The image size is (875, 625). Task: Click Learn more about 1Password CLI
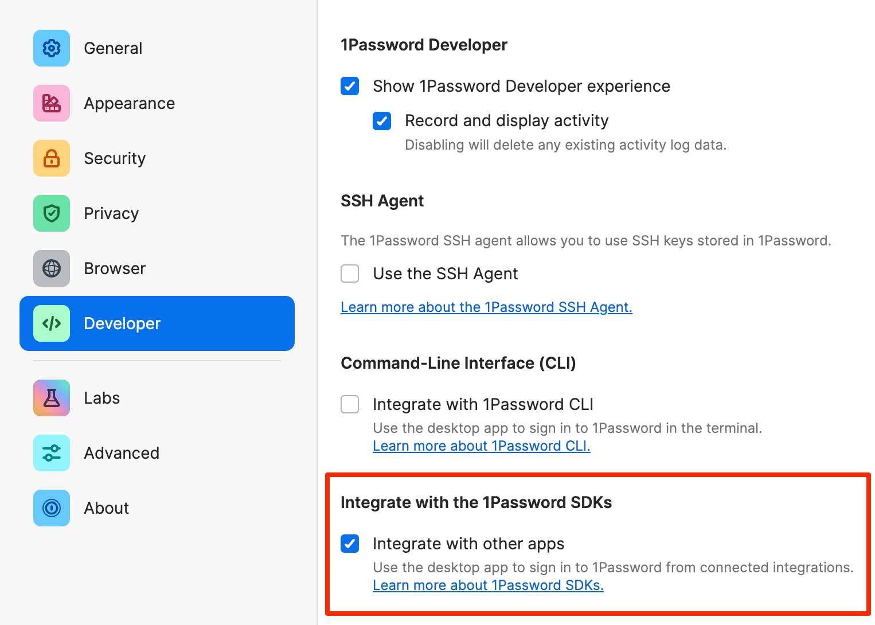click(x=481, y=446)
